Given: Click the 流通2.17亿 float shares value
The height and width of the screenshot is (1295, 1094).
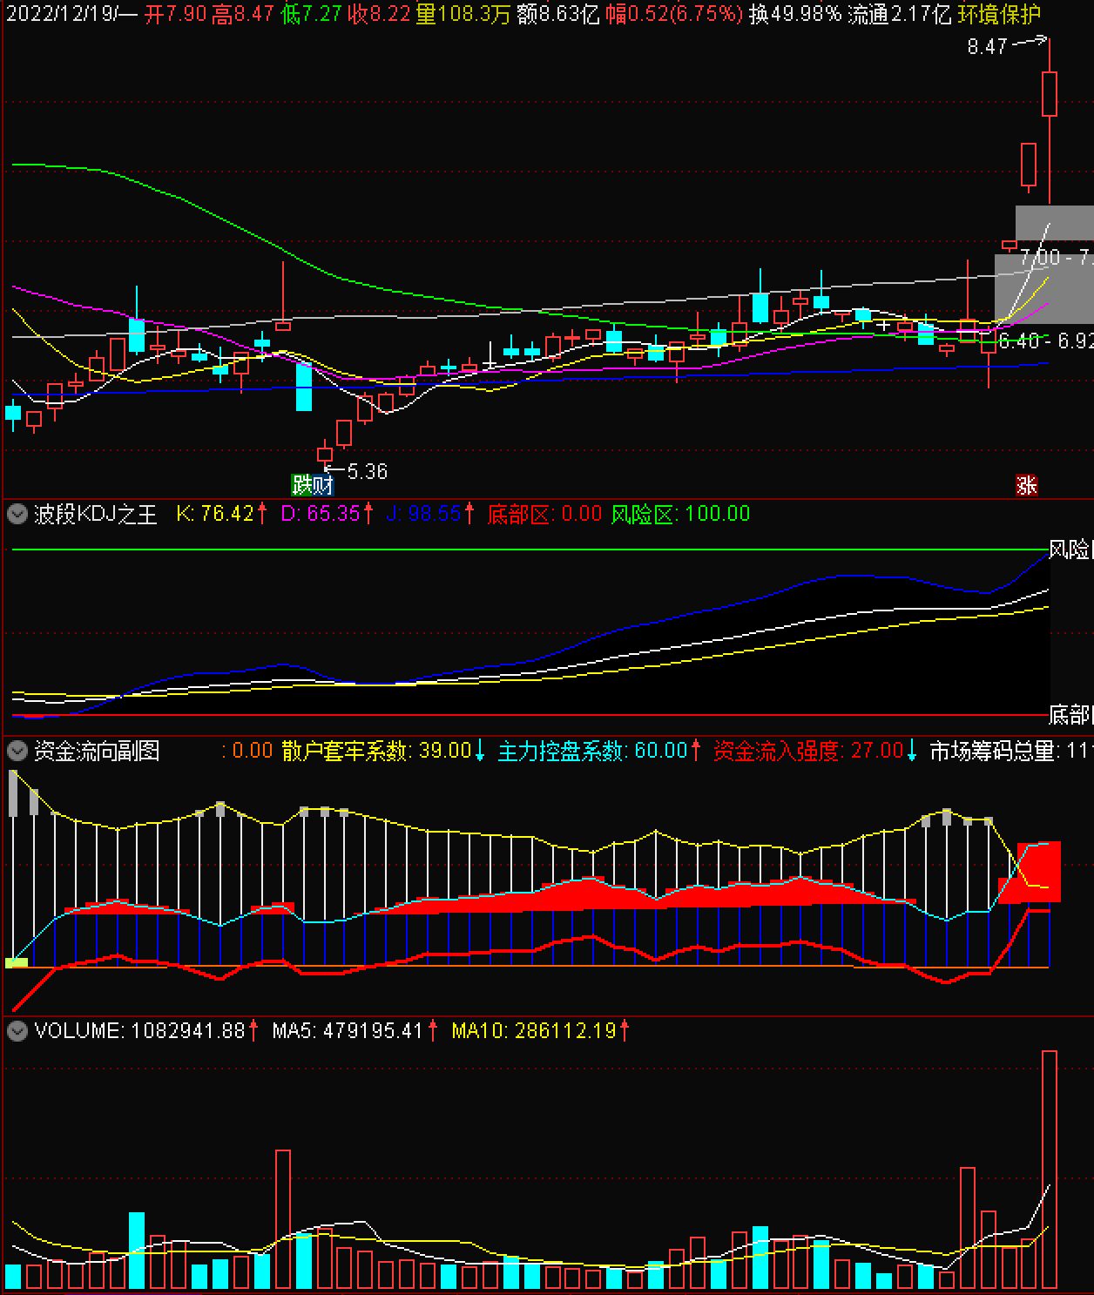Looking at the screenshot, I should [900, 14].
